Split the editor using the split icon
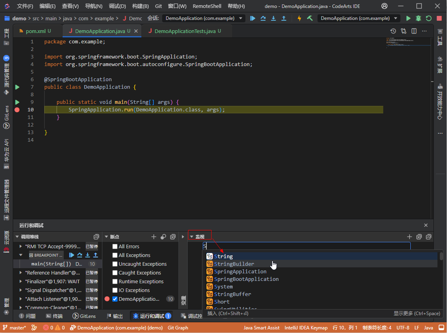 [x=414, y=31]
